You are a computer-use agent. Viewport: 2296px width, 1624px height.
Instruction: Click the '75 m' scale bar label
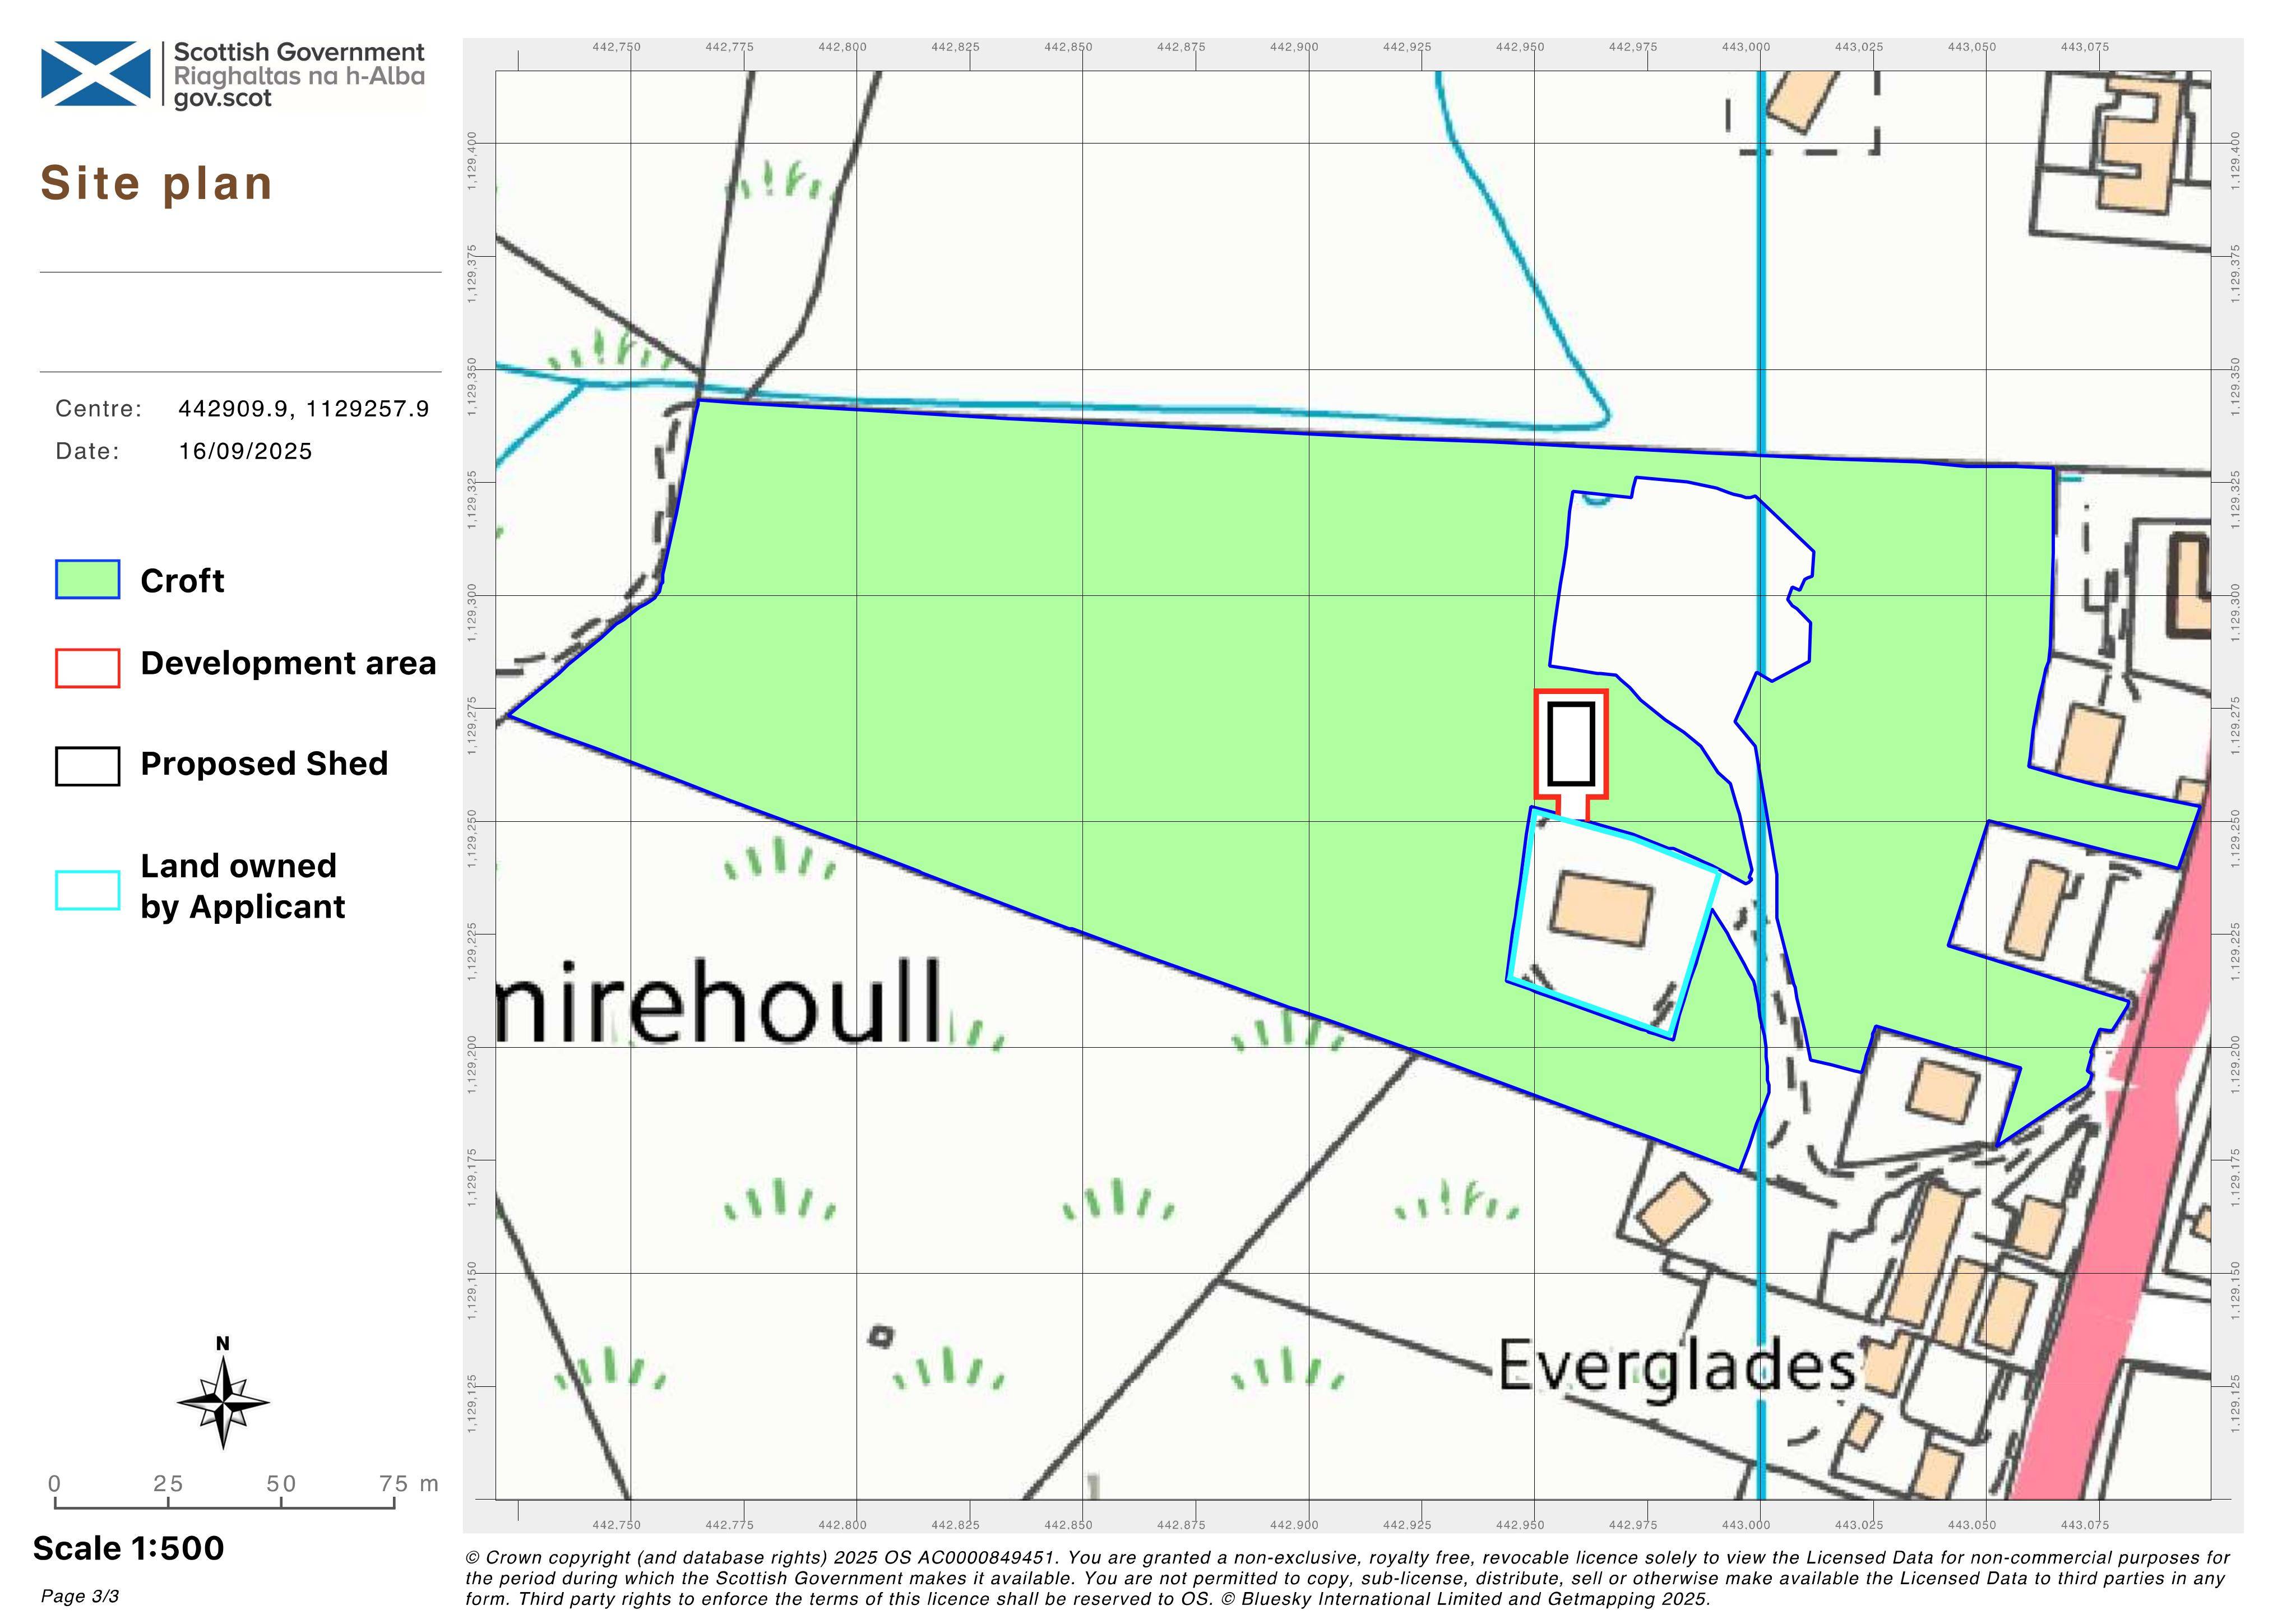pyautogui.click(x=409, y=1484)
